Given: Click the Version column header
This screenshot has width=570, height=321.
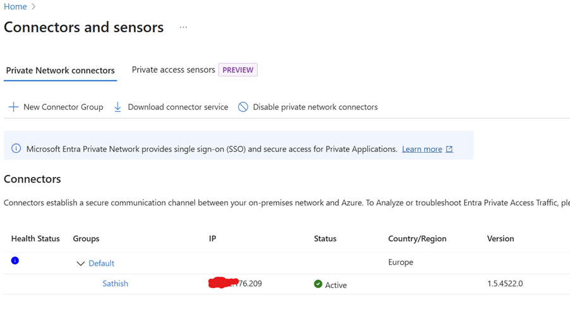Looking at the screenshot, I should point(501,238).
